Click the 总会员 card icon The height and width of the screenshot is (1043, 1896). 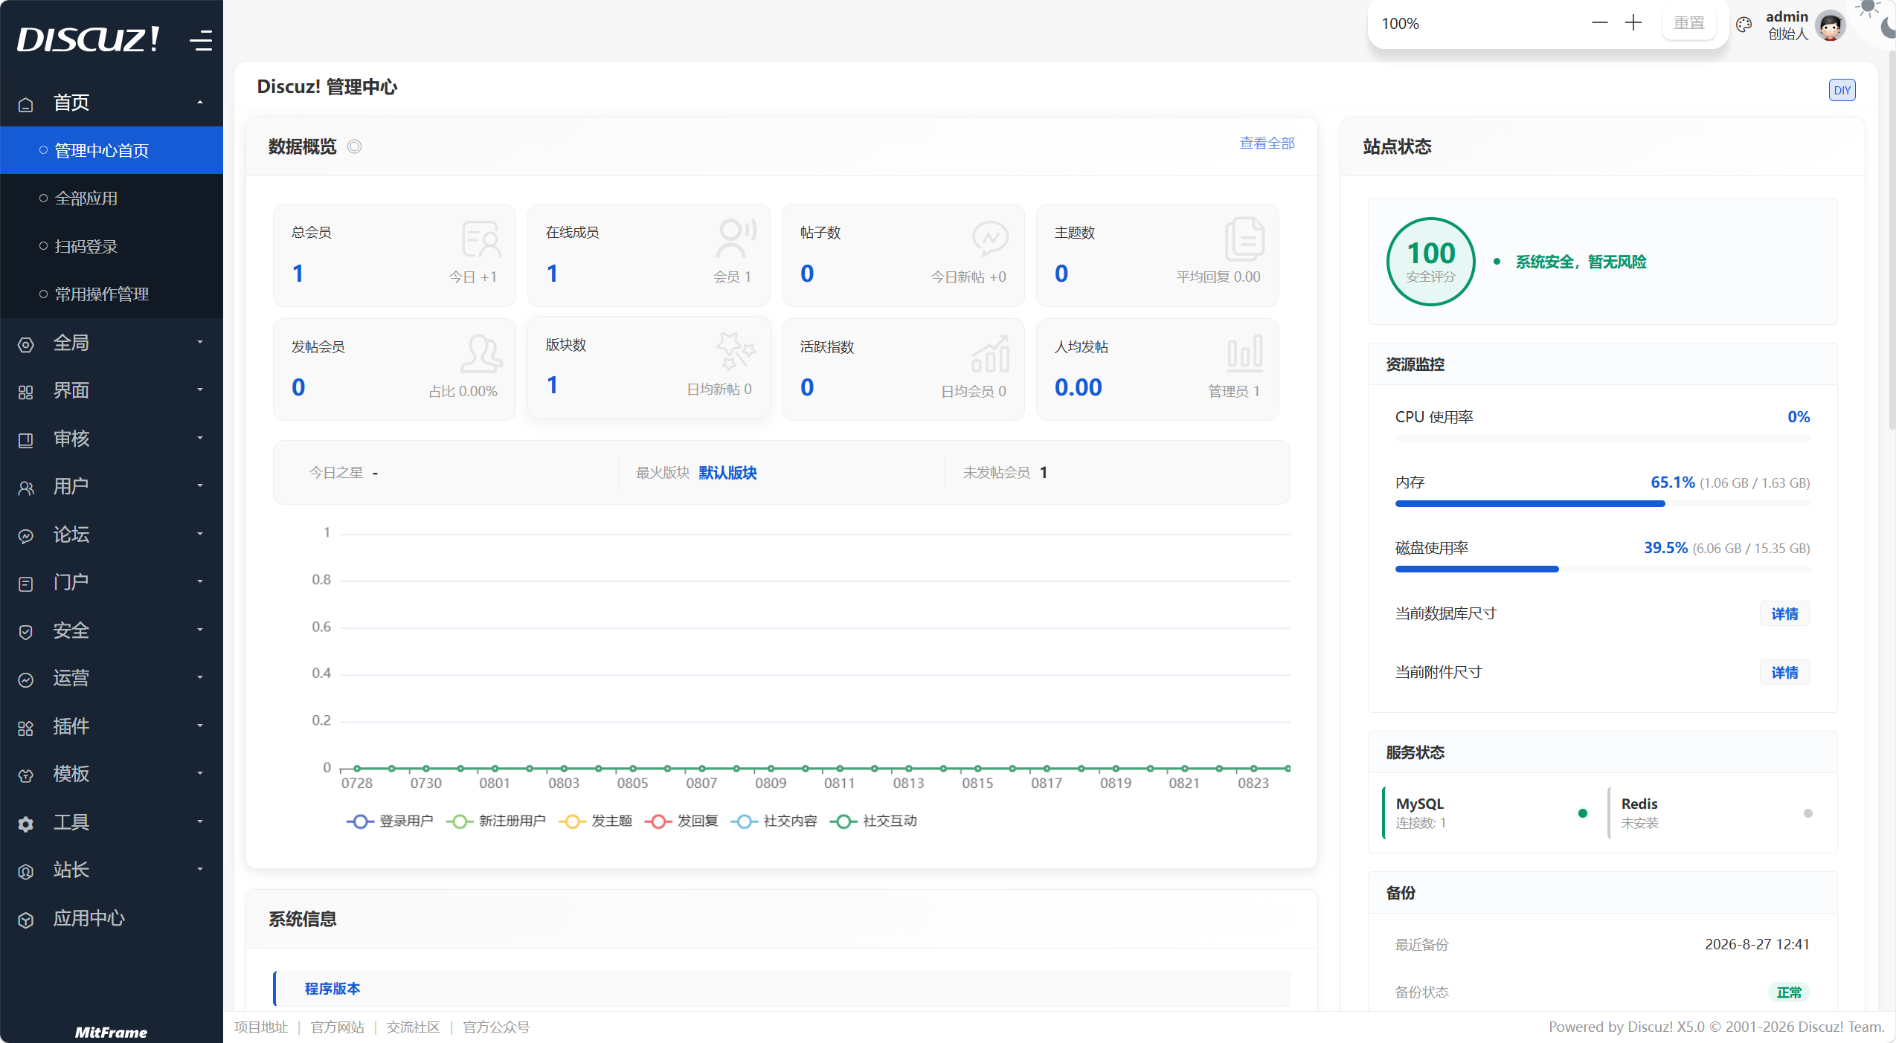pos(481,239)
